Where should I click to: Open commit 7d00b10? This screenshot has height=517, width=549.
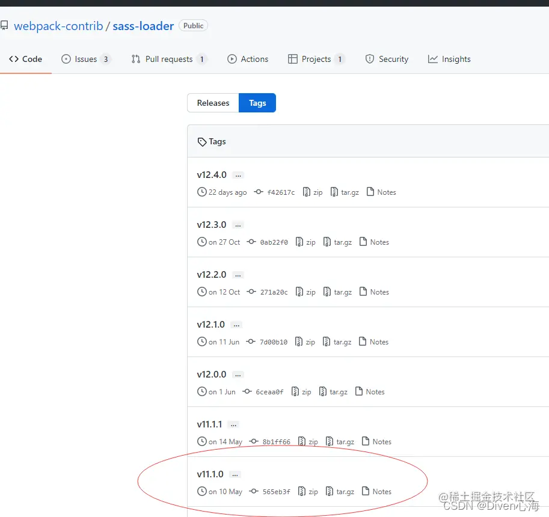[x=267, y=342]
